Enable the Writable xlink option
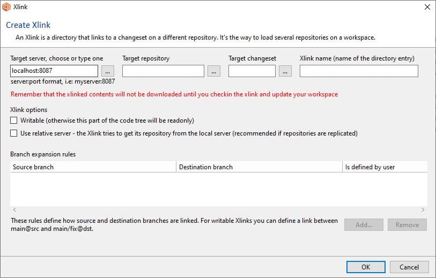This screenshot has height=278, width=436. click(14, 121)
